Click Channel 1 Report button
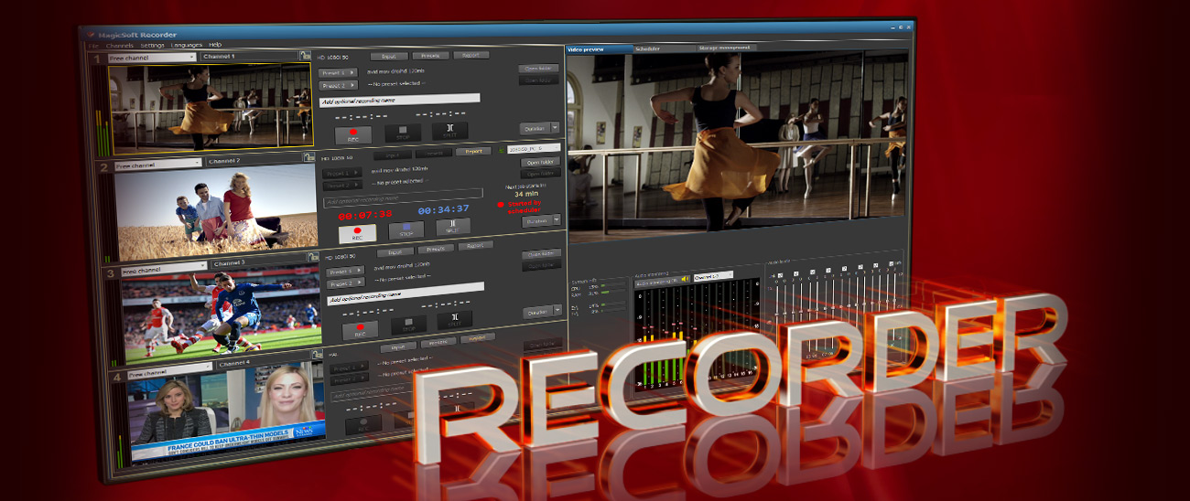Viewport: 1190px width, 501px height. click(x=471, y=54)
